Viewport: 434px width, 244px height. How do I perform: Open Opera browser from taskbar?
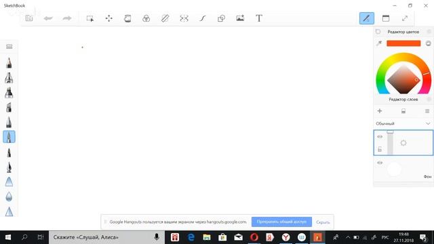(254, 237)
